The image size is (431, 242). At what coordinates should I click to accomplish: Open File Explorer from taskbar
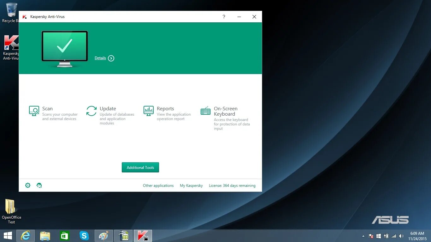(45, 236)
